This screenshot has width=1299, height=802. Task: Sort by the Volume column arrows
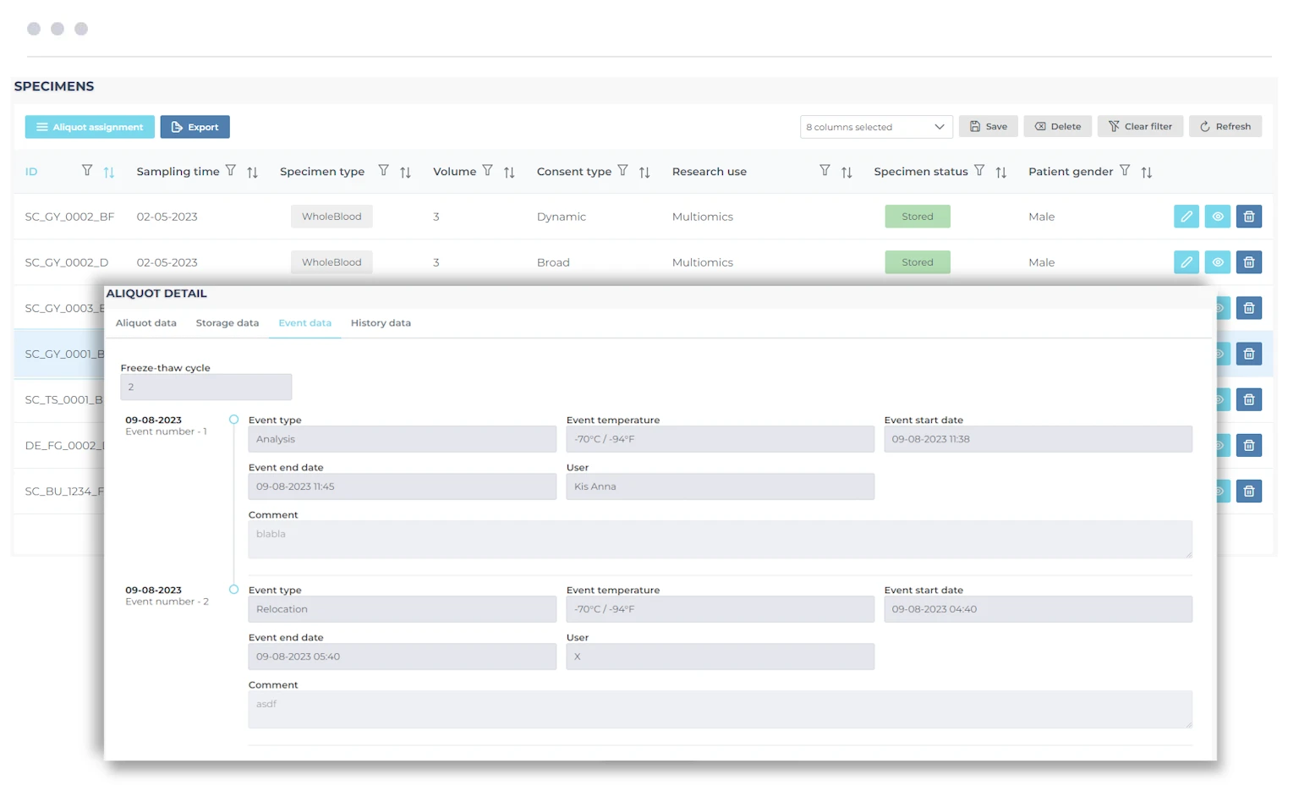click(509, 172)
